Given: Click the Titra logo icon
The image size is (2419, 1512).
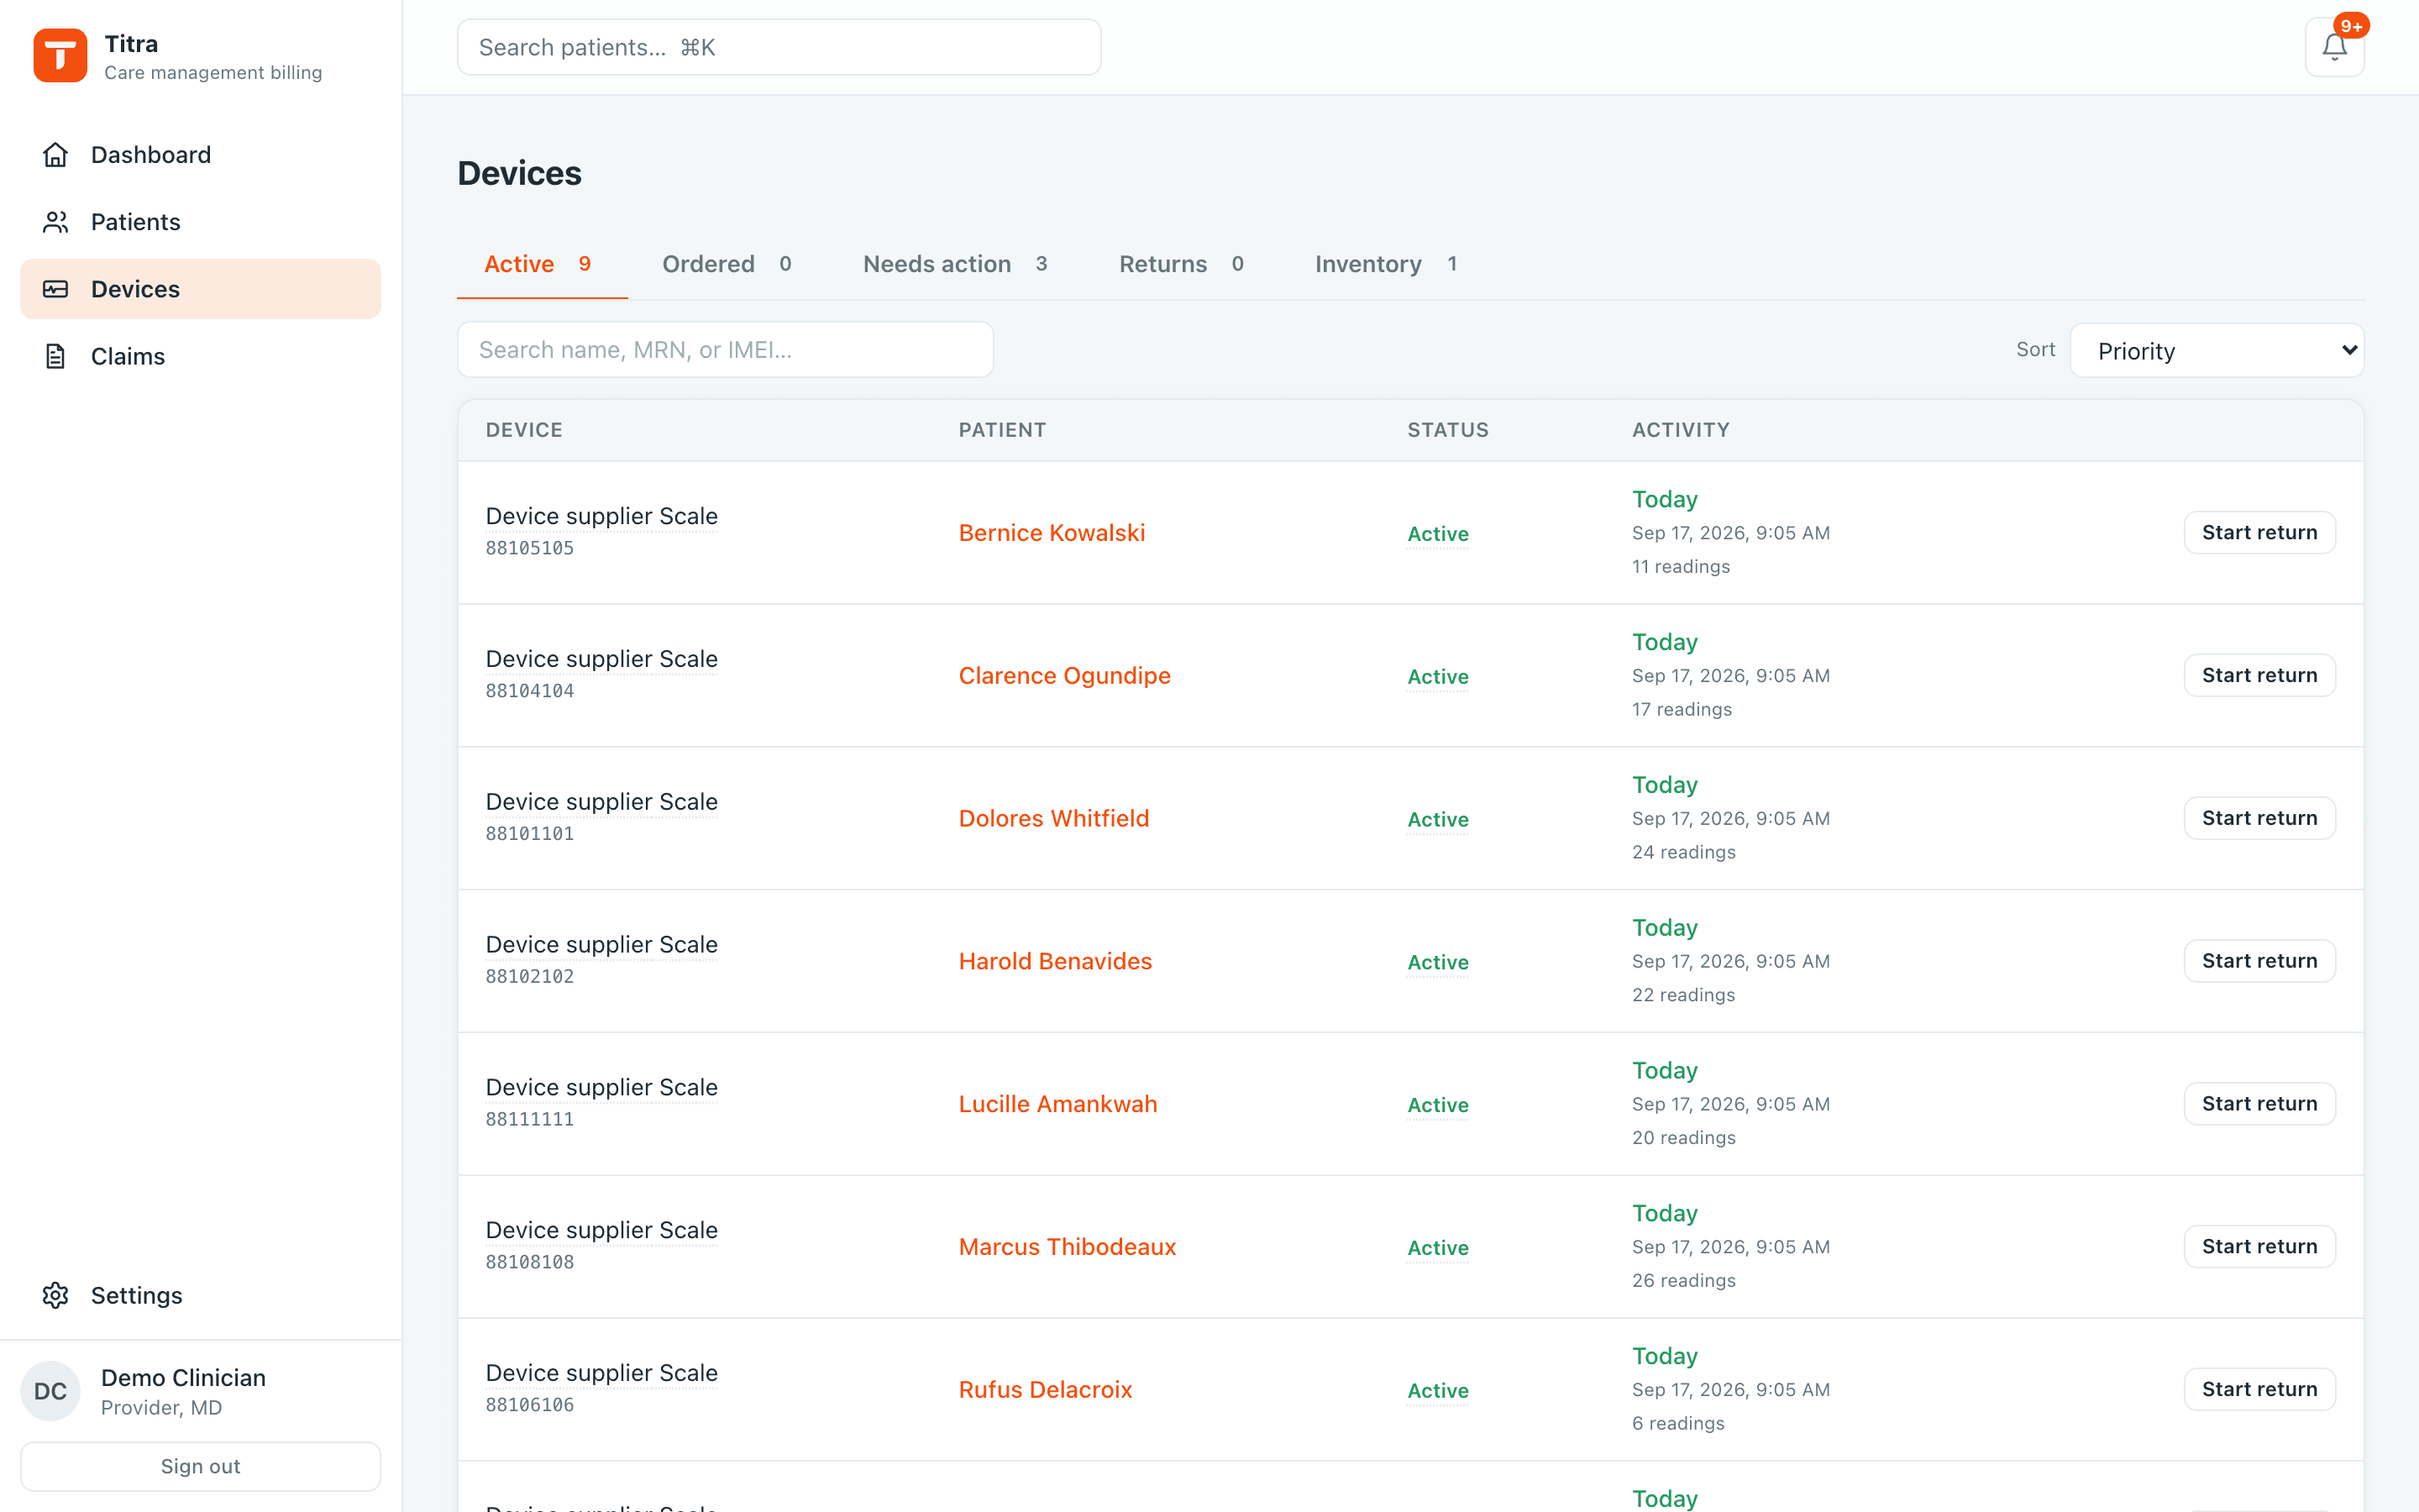Looking at the screenshot, I should pos(60,55).
